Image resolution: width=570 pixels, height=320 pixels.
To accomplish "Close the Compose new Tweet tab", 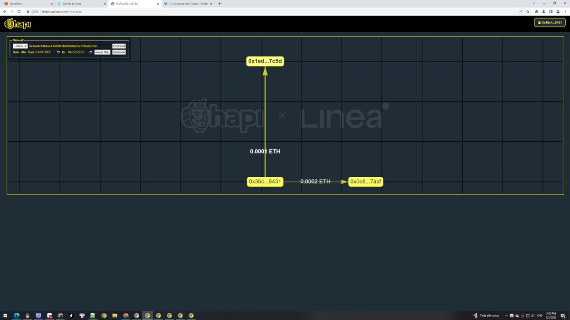I will (x=210, y=3).
